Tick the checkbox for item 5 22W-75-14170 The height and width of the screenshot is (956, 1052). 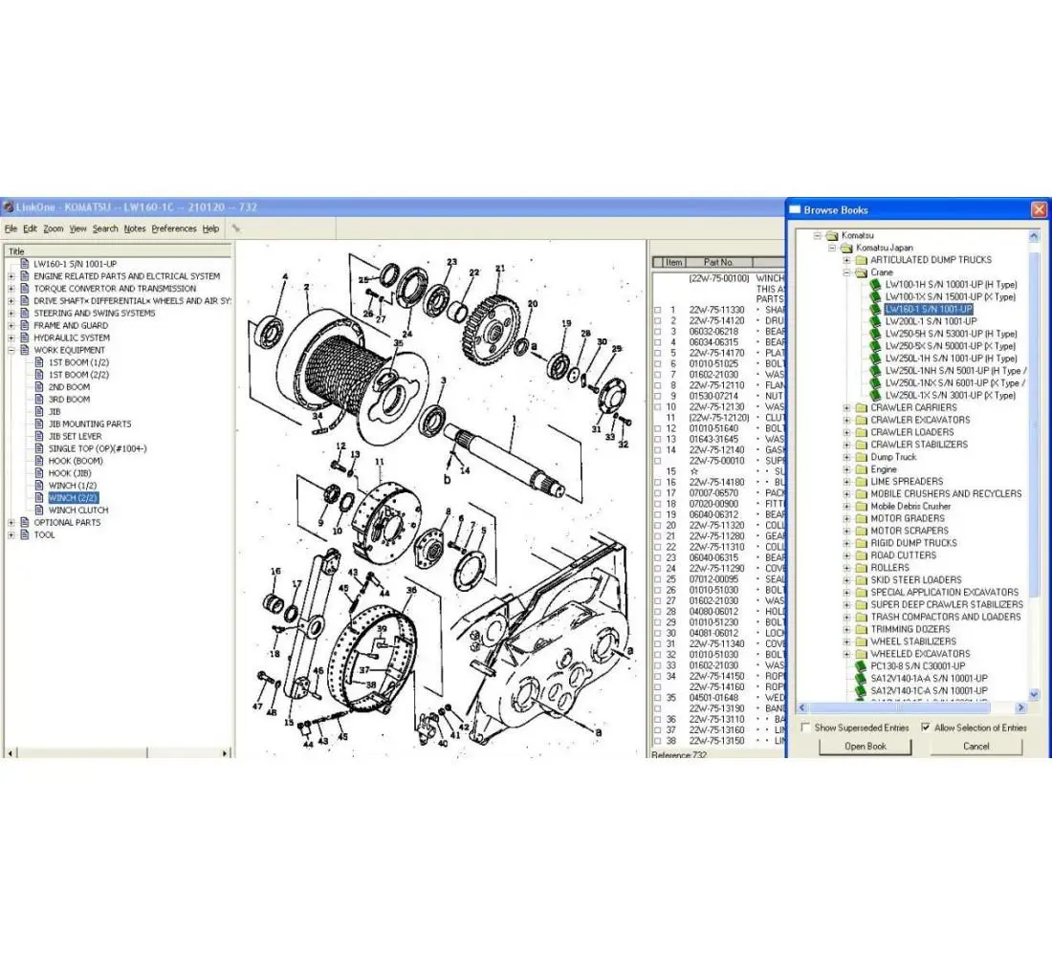click(658, 353)
